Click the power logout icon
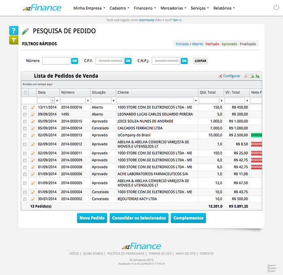Screen dimensions: 283x275 click(276, 8)
